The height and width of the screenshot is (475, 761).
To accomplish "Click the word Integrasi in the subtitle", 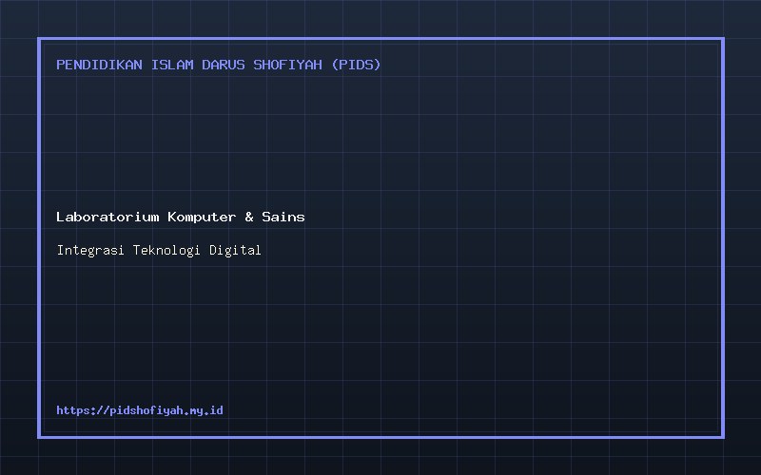I will click(90, 250).
